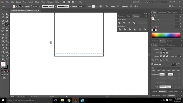Click Minus Back icon in Pathfinders row

(145, 29)
